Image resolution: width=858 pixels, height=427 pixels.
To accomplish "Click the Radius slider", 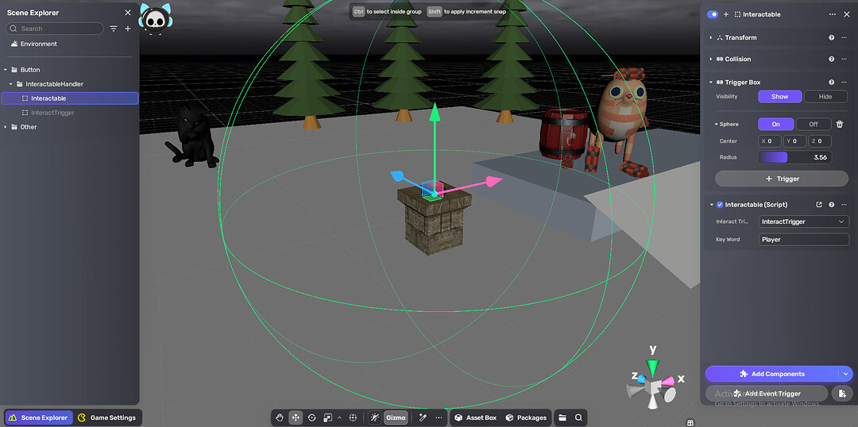I will [794, 157].
